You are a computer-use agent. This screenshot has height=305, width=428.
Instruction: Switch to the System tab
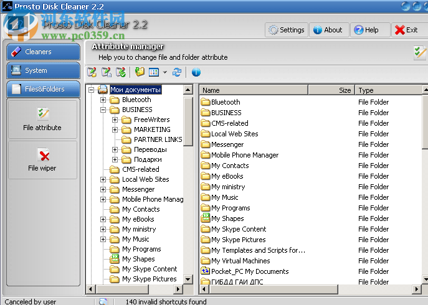click(x=43, y=70)
